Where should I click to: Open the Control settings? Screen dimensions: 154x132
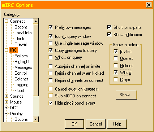click(21, 73)
